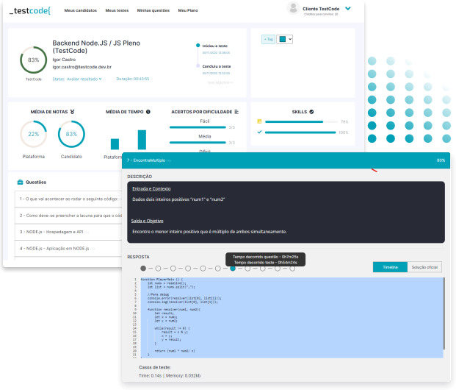This screenshot has width=456, height=390.
Task: Open Meus candidatos menu
Action: point(80,11)
